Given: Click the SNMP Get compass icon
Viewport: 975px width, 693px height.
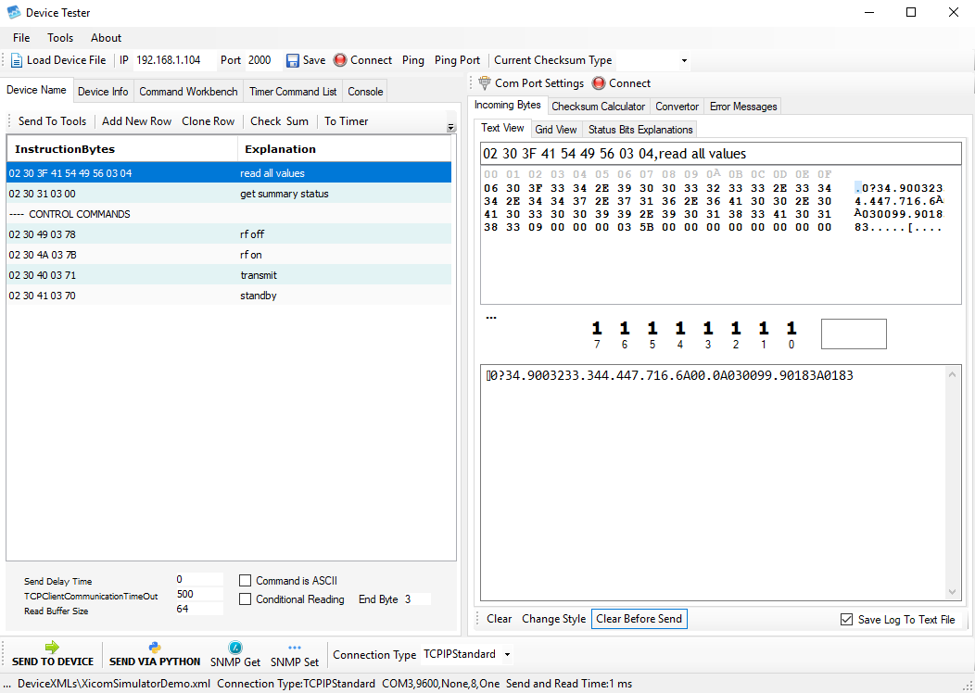Looking at the screenshot, I should point(235,647).
